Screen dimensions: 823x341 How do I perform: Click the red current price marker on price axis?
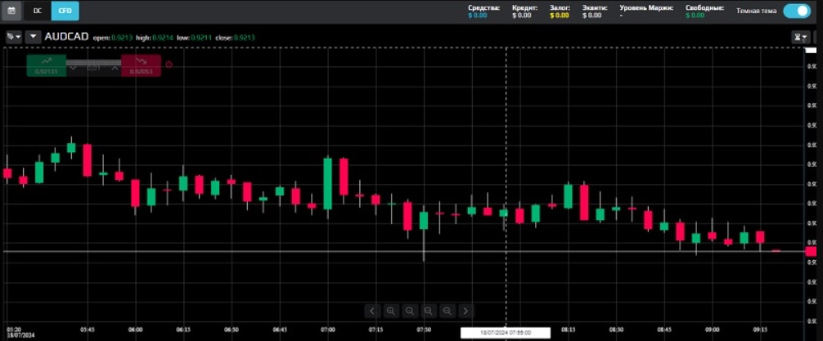pyautogui.click(x=812, y=251)
